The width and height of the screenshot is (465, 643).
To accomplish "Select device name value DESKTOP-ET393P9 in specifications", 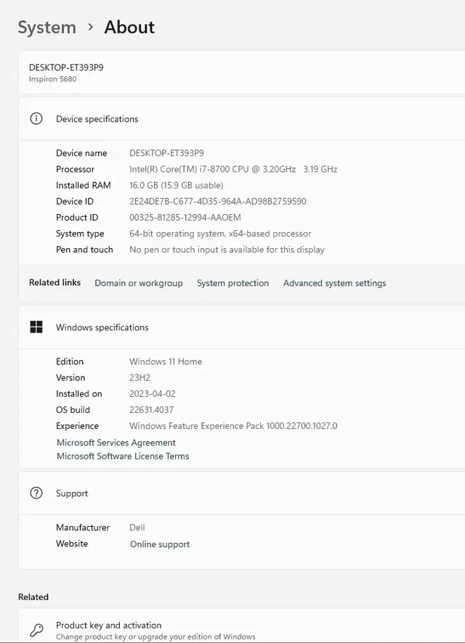I will (166, 153).
